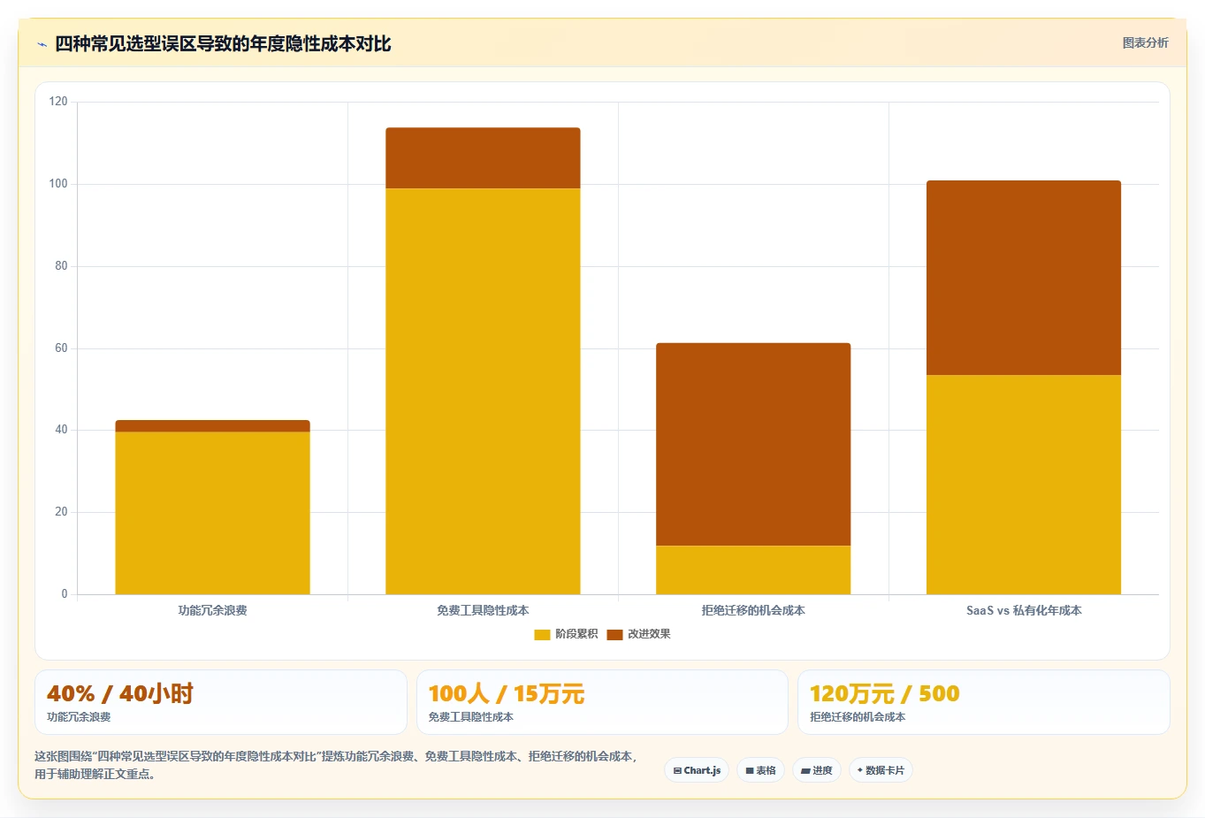1205x818 pixels.
Task: Toggle the 改进效果 legend brown swatch
Action: (614, 634)
